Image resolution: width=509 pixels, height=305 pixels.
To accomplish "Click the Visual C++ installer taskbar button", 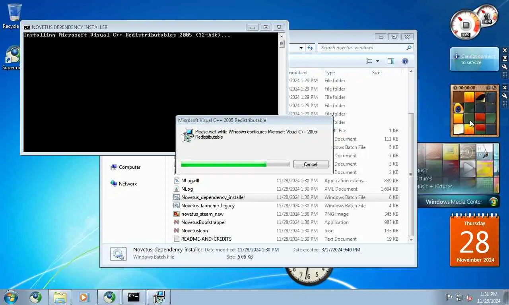I will pyautogui.click(x=159, y=297).
